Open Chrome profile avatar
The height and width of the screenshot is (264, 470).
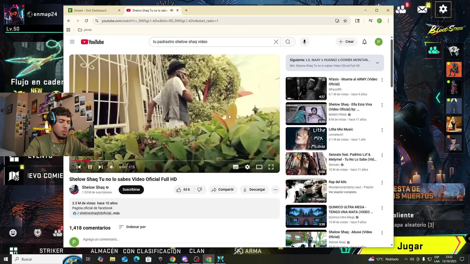tap(379, 21)
